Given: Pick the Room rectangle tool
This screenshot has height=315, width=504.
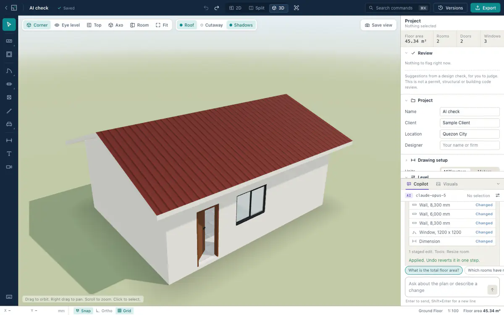Looking at the screenshot, I should 9,54.
